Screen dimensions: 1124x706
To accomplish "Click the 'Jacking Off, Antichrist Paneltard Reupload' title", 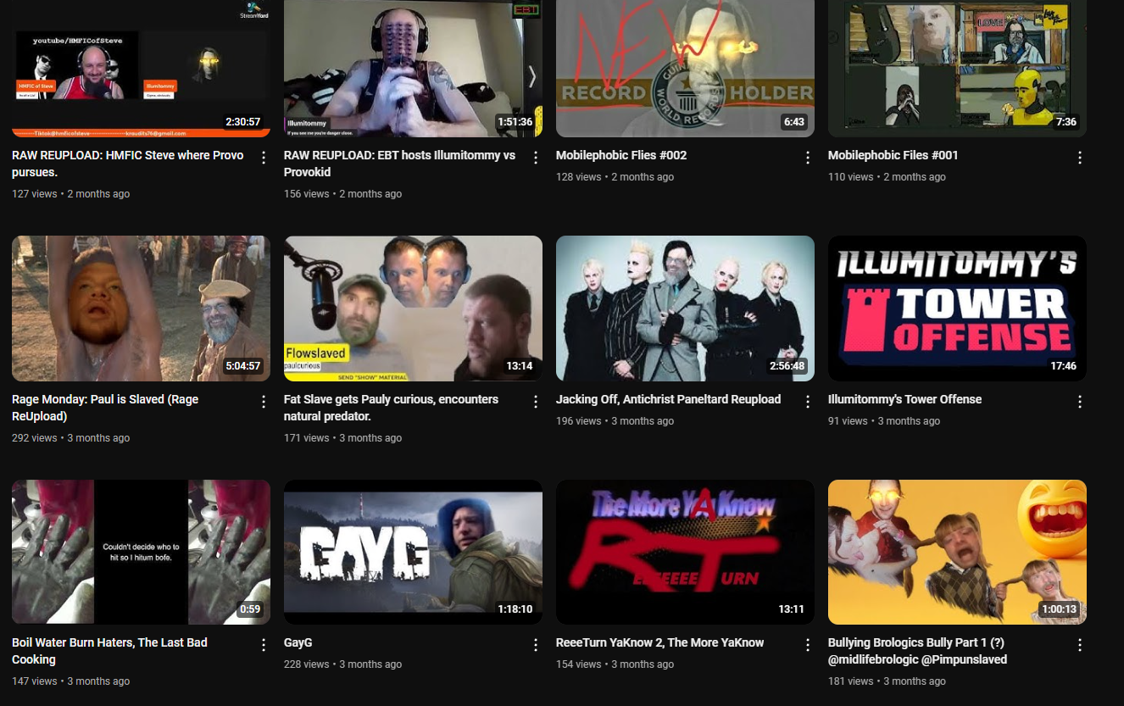I will tap(669, 399).
